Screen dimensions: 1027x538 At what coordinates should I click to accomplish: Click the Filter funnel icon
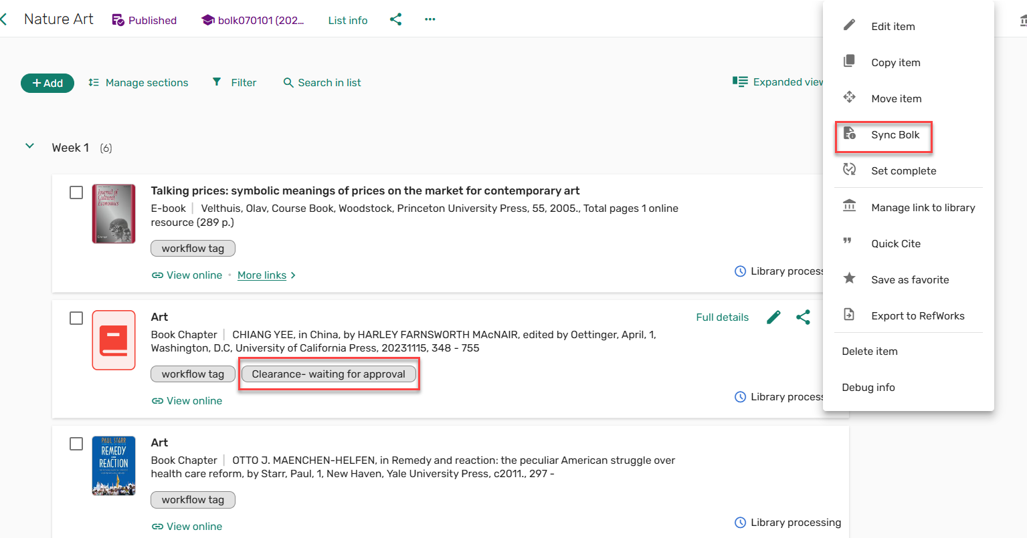coord(217,82)
